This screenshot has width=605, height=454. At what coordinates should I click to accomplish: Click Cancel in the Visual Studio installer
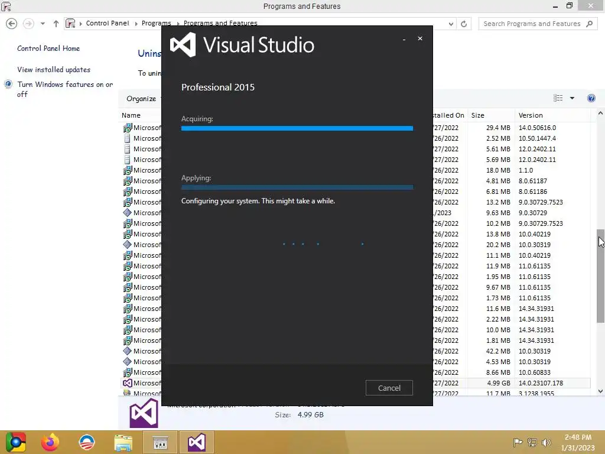pyautogui.click(x=389, y=388)
